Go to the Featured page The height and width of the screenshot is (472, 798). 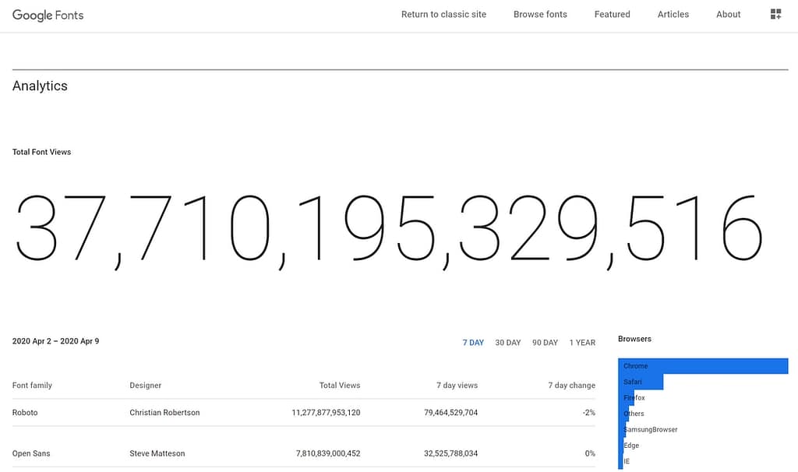tap(613, 14)
